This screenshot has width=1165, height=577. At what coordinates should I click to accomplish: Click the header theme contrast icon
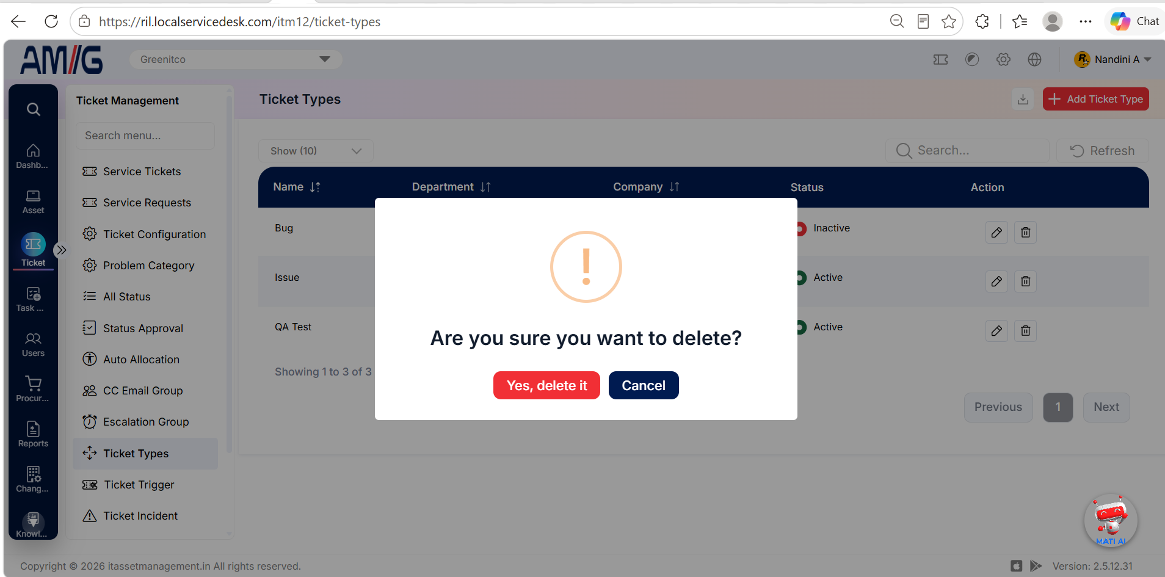[972, 59]
